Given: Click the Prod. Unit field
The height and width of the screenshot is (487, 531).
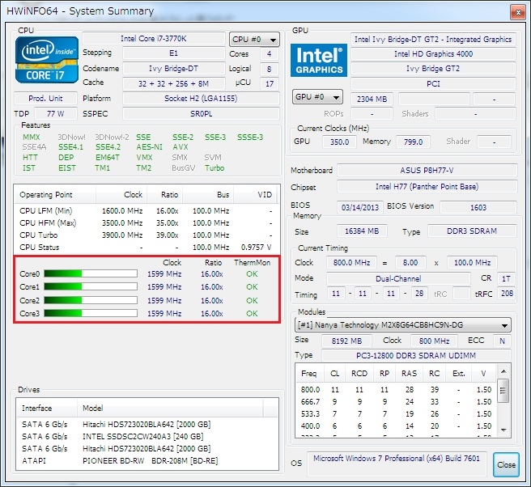Looking at the screenshot, I should [45, 99].
